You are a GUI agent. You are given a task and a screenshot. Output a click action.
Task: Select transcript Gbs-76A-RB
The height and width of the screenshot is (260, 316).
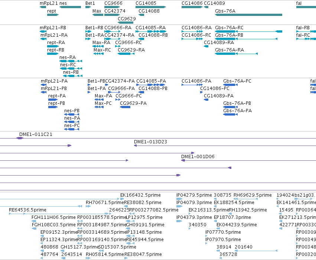[x=229, y=35]
